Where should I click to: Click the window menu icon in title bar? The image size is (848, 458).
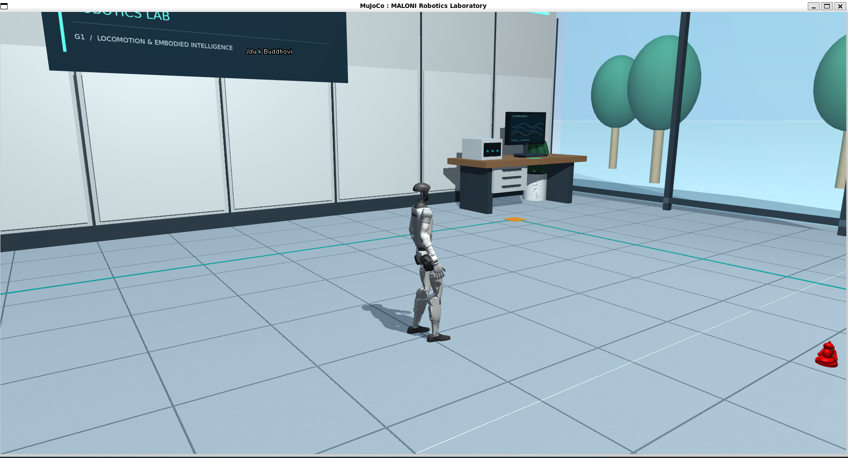pos(4,6)
